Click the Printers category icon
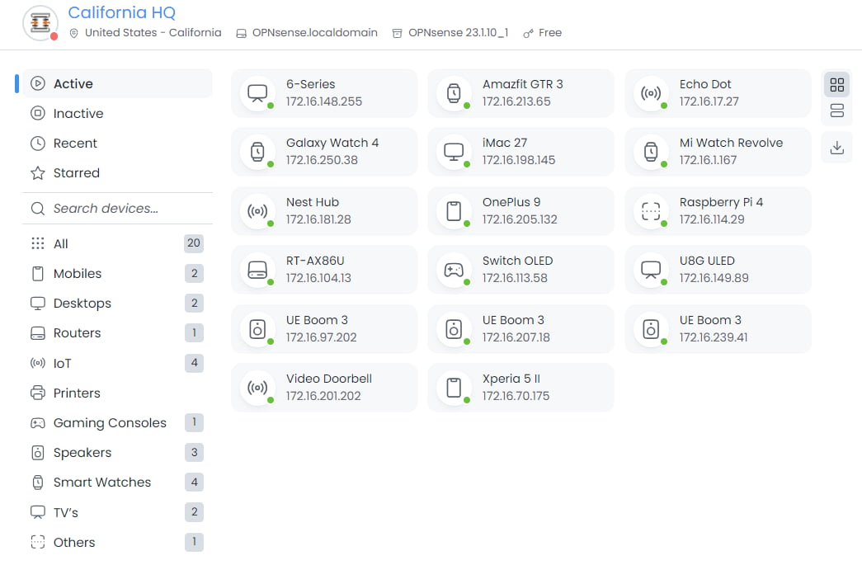Screen dimensions: 862x565 (37, 393)
